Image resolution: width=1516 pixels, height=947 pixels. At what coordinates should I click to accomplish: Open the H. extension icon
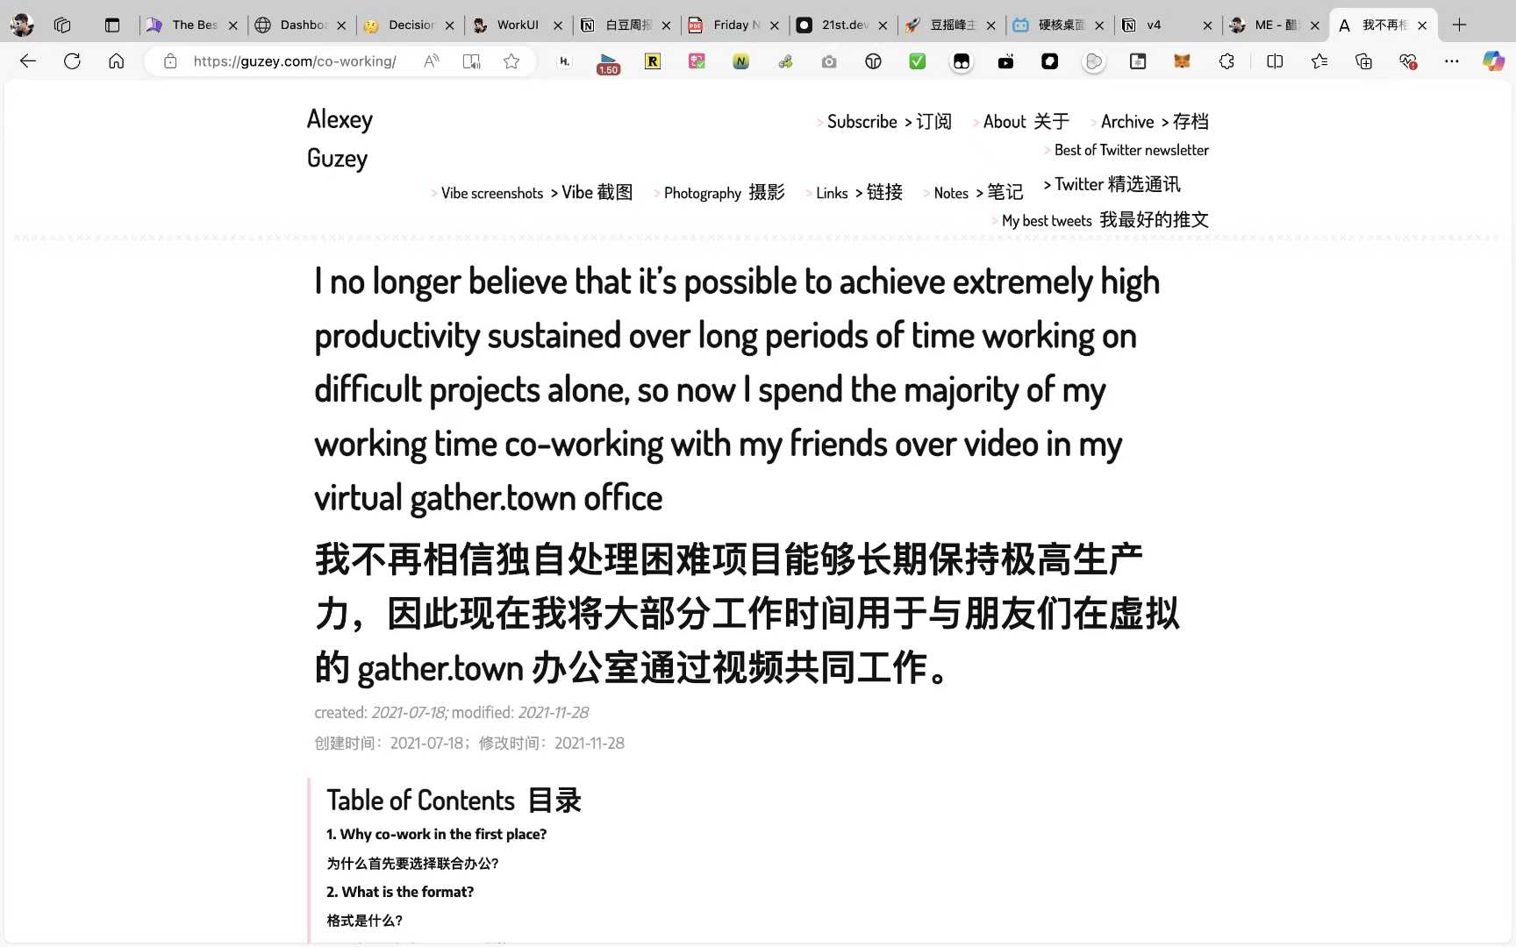(565, 61)
